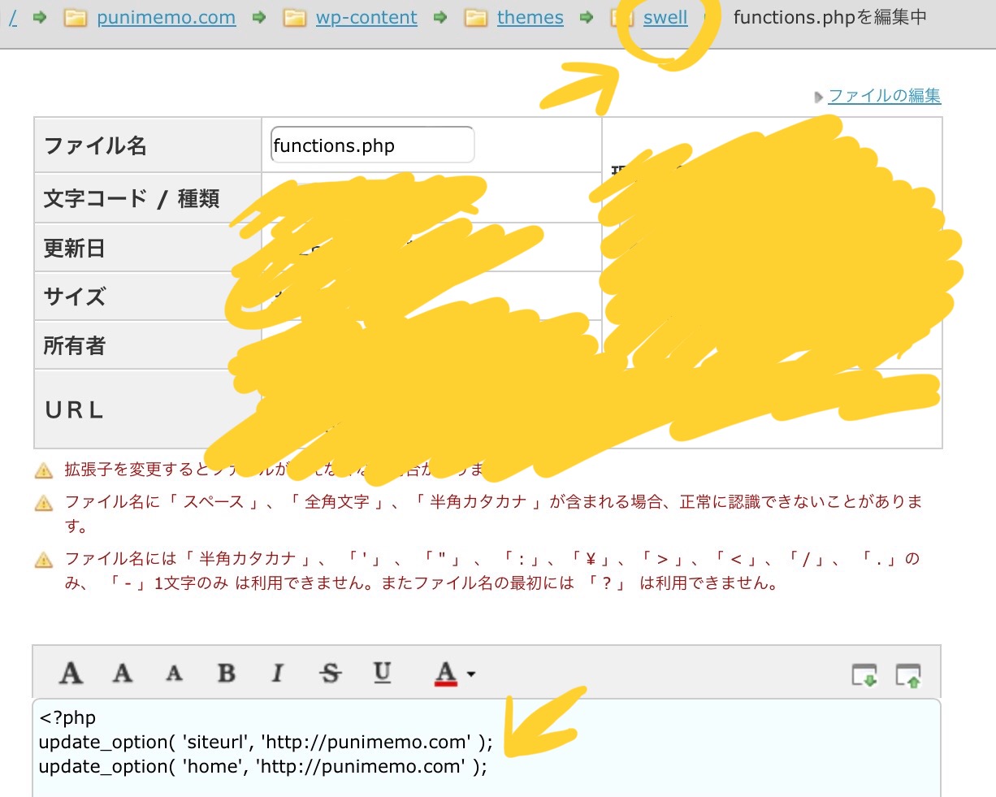Apply the largest font size A
This screenshot has width=996, height=797.
pyautogui.click(x=71, y=673)
